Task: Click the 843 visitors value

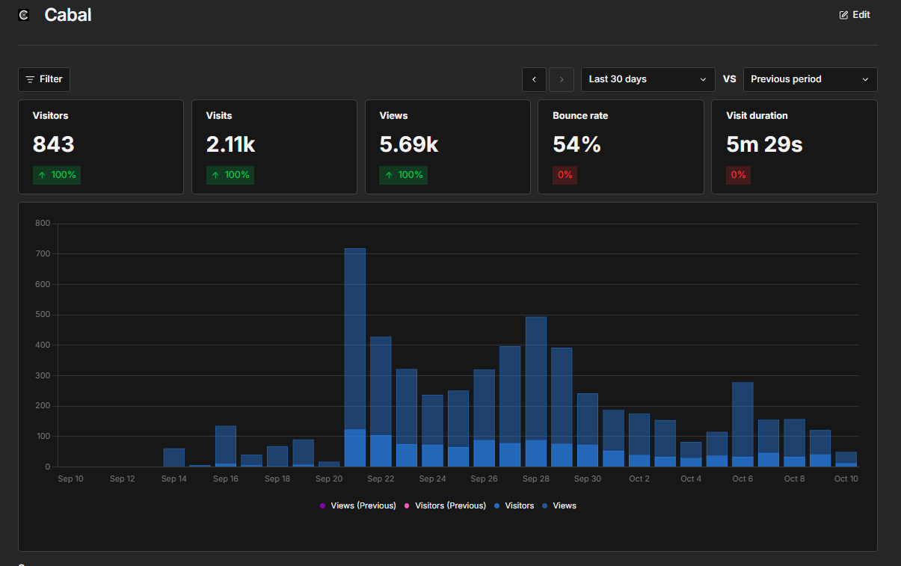Action: (54, 144)
